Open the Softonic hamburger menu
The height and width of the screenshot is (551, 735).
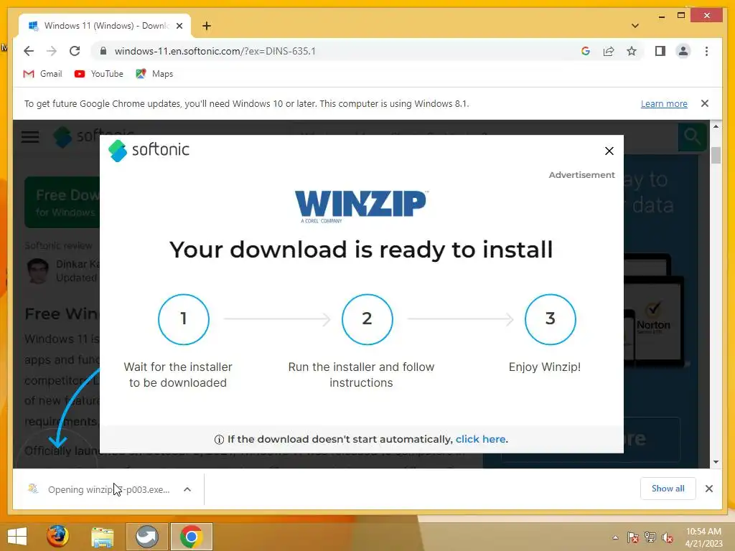tap(30, 137)
